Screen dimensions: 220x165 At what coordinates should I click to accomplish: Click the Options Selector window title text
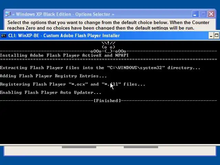[63, 14]
